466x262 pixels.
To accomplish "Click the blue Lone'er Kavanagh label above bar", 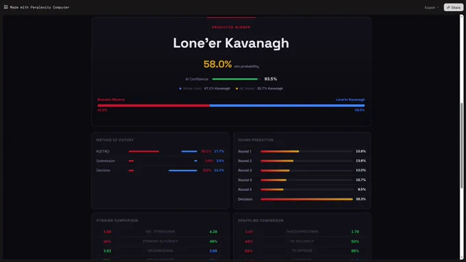I will (x=350, y=99).
